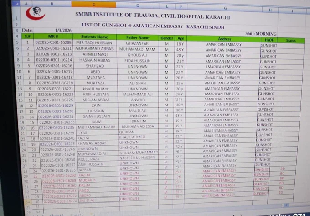Click the Shift: MORNING cell
The width and height of the screenshot is (310, 216).
261,34
